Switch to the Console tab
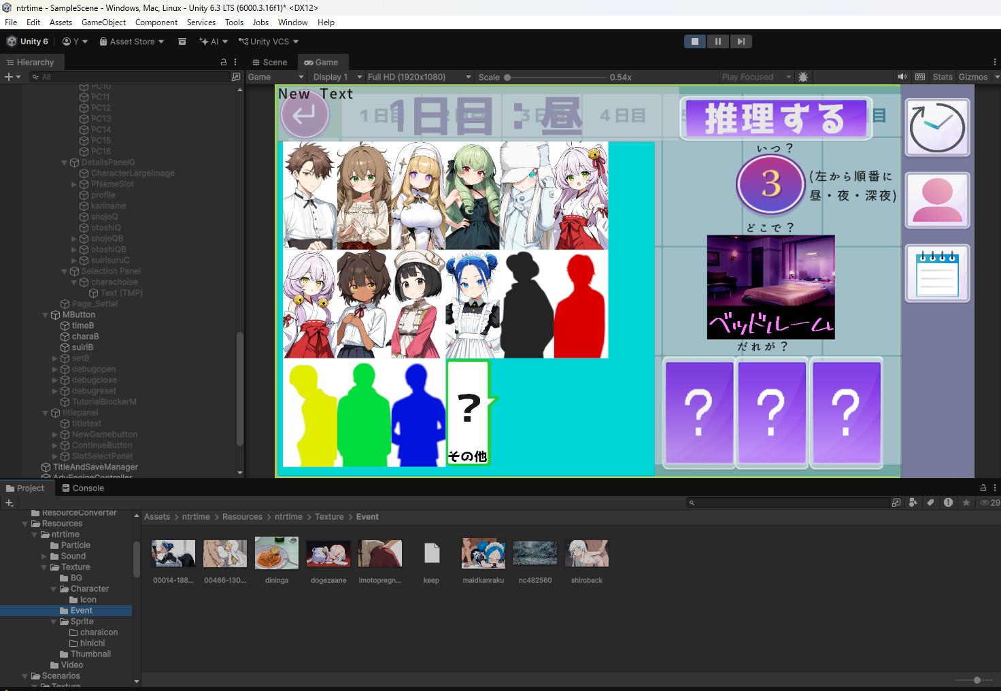 83,488
